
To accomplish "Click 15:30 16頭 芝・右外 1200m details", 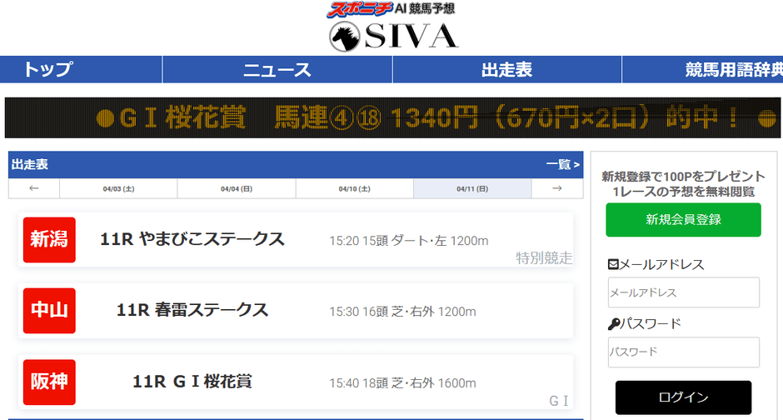I will (402, 312).
